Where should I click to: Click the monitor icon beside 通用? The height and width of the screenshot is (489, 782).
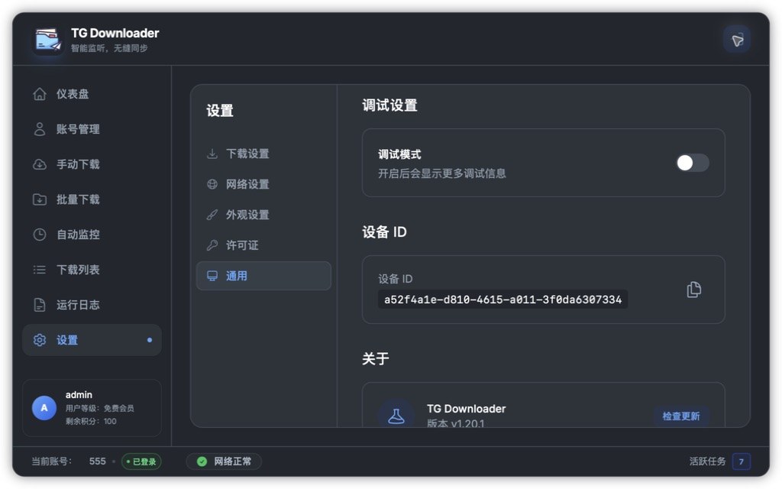point(212,276)
